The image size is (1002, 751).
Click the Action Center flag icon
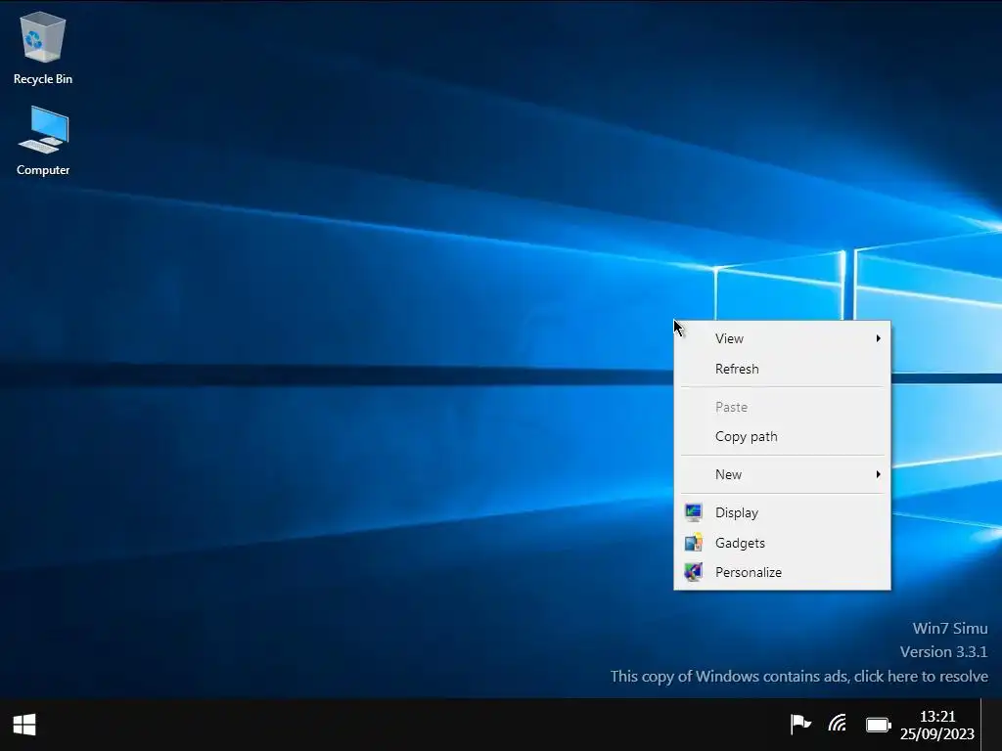pos(800,725)
